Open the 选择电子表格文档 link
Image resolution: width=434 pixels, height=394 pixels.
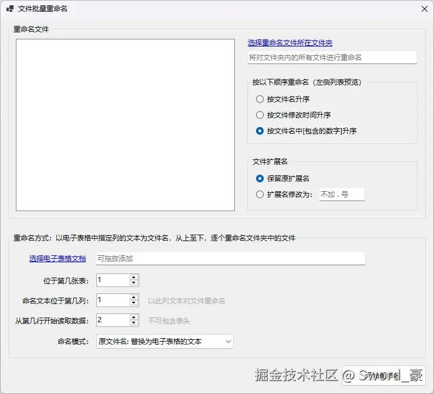[58, 259]
